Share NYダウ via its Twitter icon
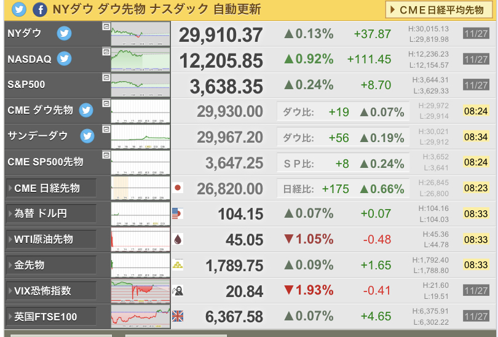Screen dimensions: 498x337 click(64, 34)
